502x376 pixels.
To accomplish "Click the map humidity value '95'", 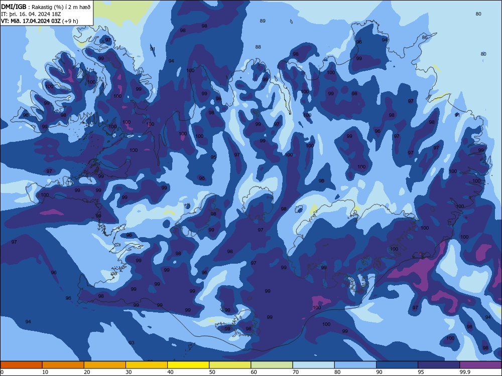I will [x=213, y=157].
